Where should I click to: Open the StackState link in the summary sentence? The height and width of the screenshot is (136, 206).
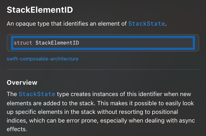pos(147,24)
